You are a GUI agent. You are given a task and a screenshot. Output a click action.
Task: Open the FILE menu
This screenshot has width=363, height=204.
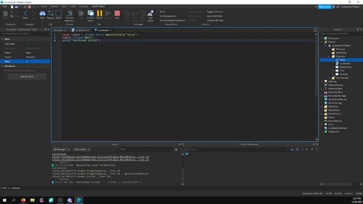coord(5,6)
